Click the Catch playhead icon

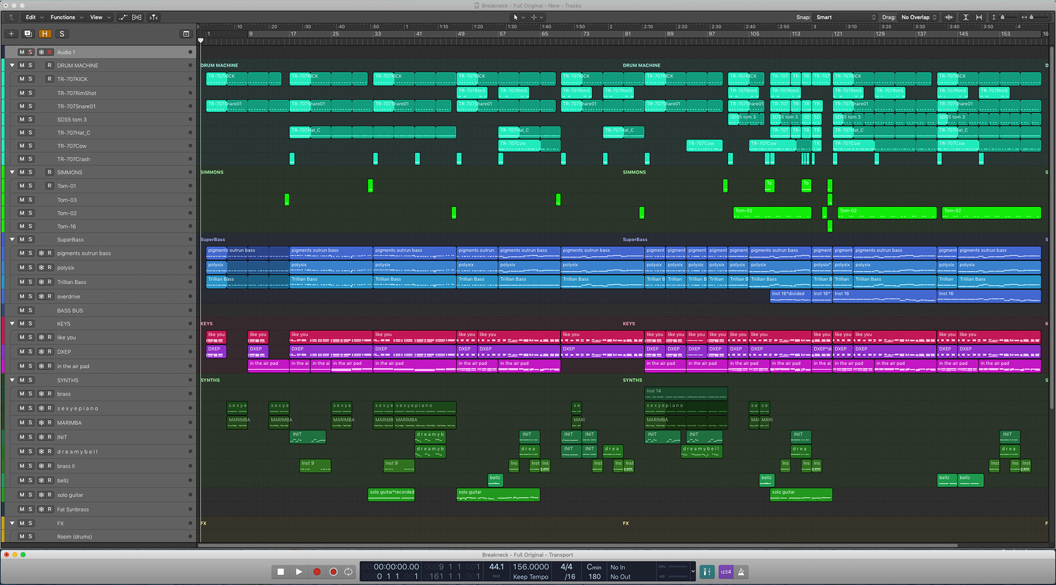click(x=154, y=17)
